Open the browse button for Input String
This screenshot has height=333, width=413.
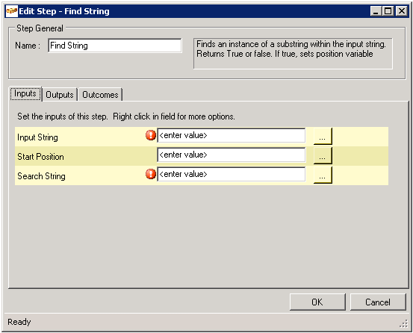coord(323,137)
